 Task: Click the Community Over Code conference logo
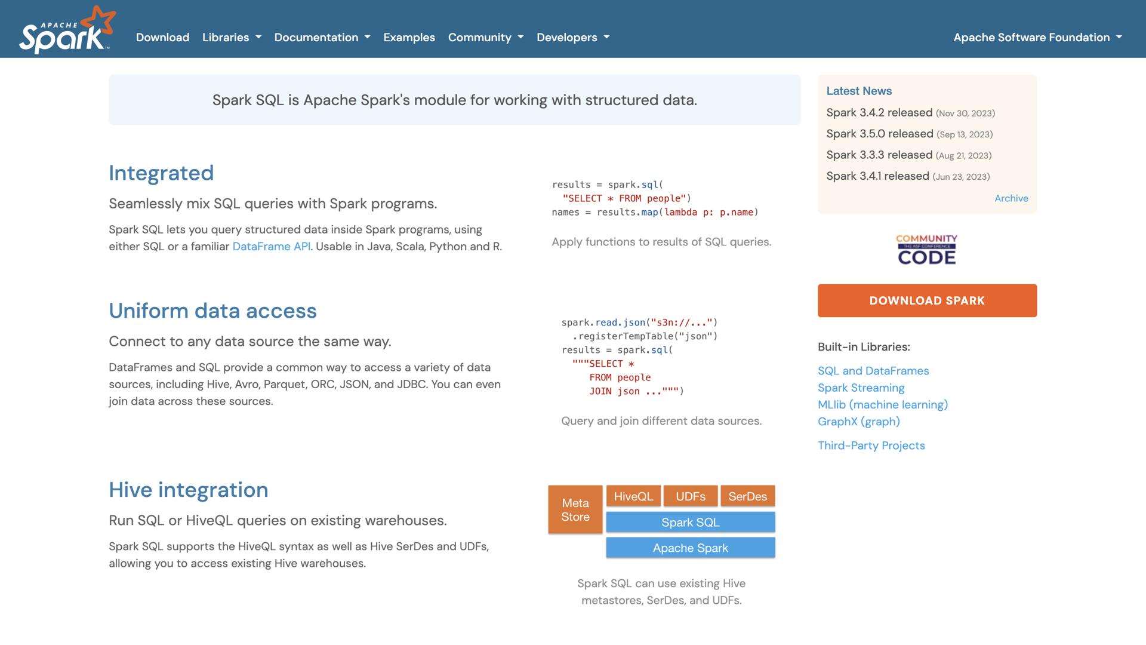click(926, 249)
